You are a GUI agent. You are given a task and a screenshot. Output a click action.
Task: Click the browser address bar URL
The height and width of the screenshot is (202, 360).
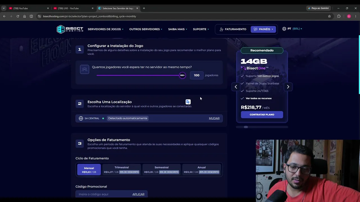tap(89, 16)
